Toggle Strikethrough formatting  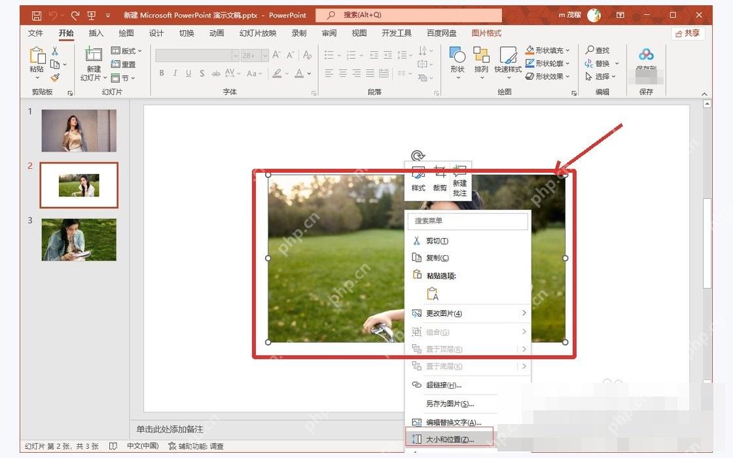pos(215,73)
